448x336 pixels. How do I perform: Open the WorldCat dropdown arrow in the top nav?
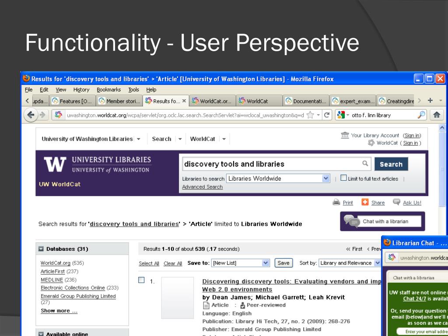pos(224,139)
